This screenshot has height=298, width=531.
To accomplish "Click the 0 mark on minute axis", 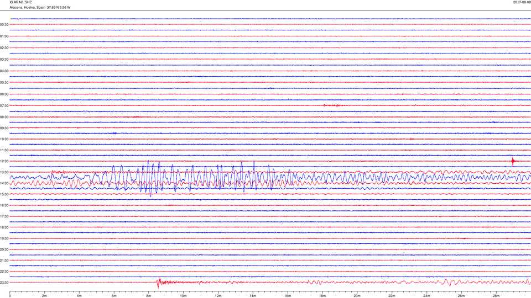I will click(9, 296).
